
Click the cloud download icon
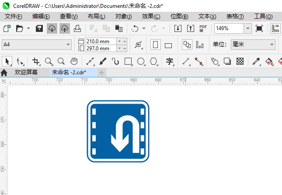[x=52, y=28]
